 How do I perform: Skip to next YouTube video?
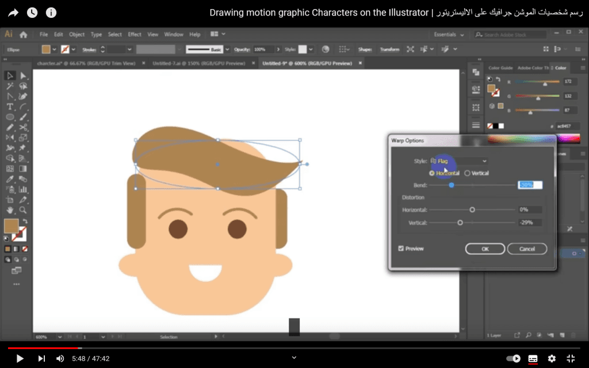point(41,359)
